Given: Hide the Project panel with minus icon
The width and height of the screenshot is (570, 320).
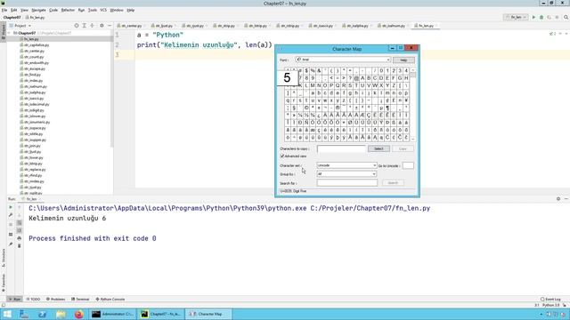Looking at the screenshot, I should [x=110, y=26].
